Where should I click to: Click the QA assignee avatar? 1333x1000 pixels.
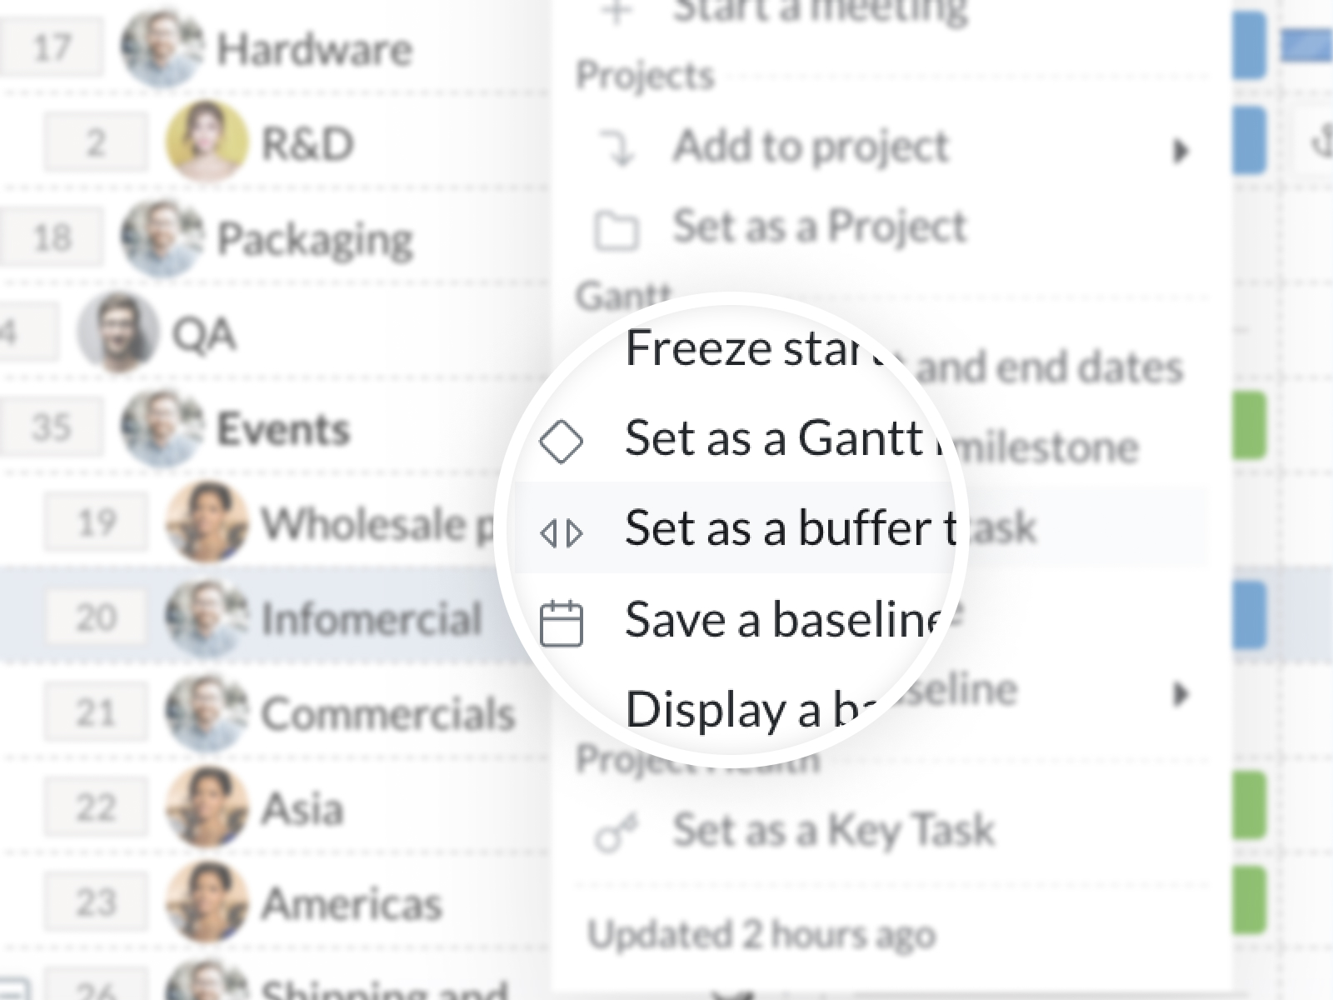(x=117, y=333)
